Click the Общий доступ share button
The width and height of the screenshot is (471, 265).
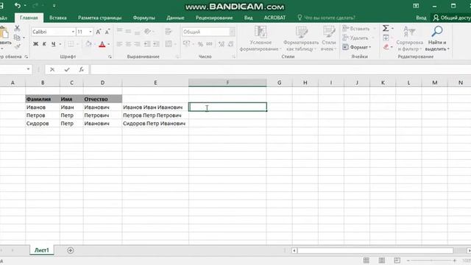451,18
